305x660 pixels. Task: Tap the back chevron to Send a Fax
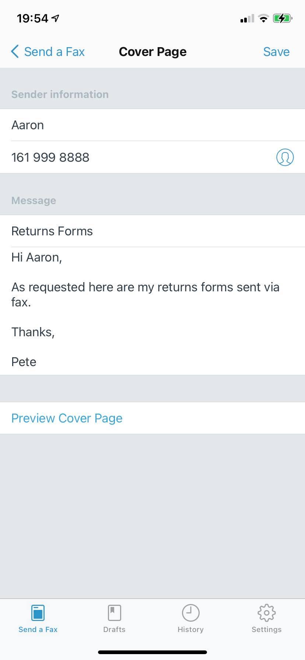click(15, 52)
